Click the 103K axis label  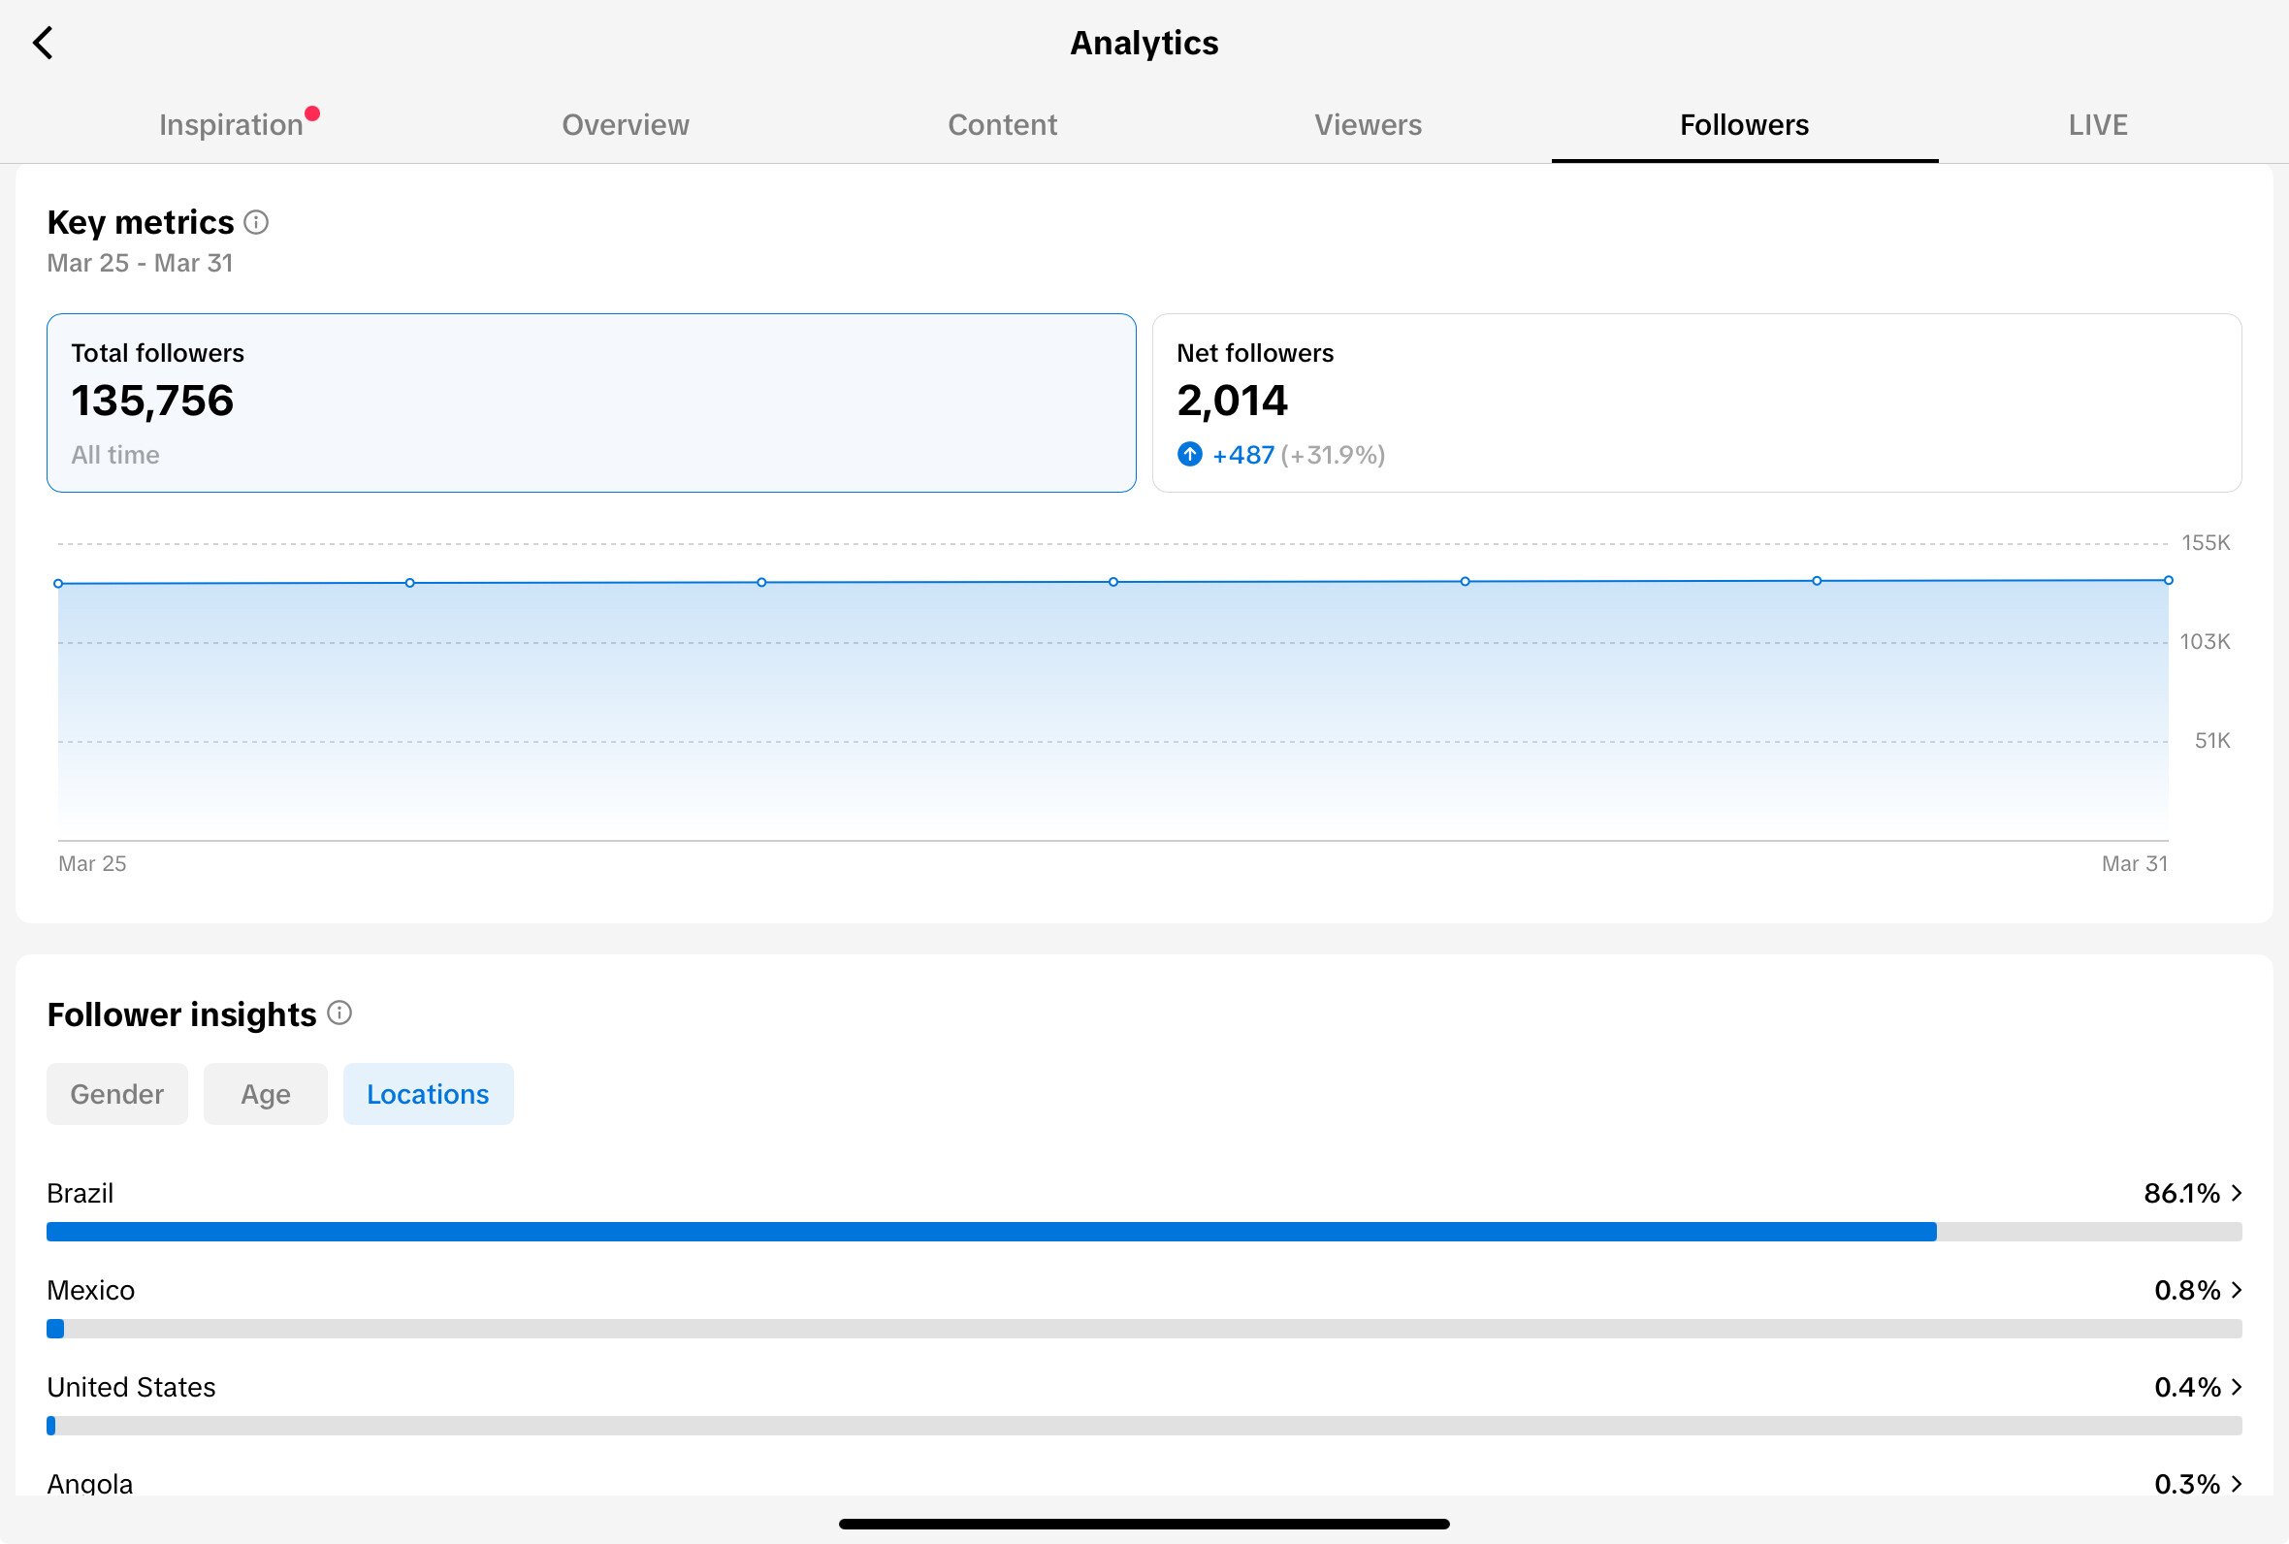point(2206,642)
